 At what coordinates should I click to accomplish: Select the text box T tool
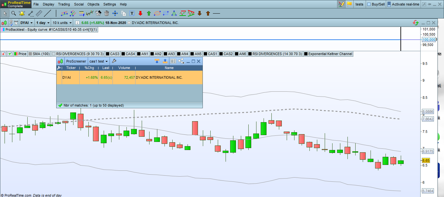[x=132, y=13]
